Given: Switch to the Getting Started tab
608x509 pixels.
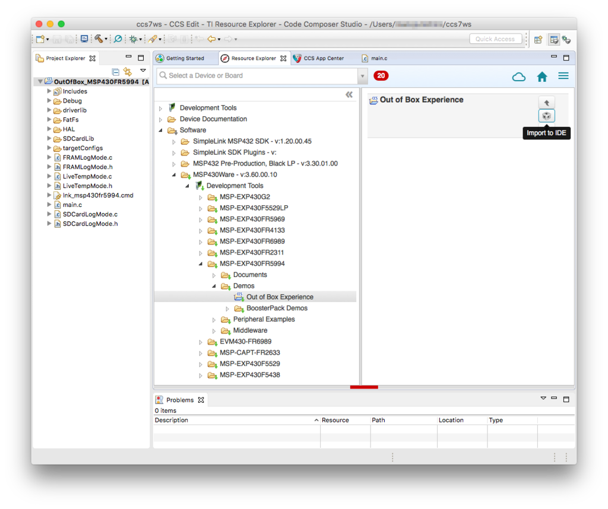Looking at the screenshot, I should point(185,58).
